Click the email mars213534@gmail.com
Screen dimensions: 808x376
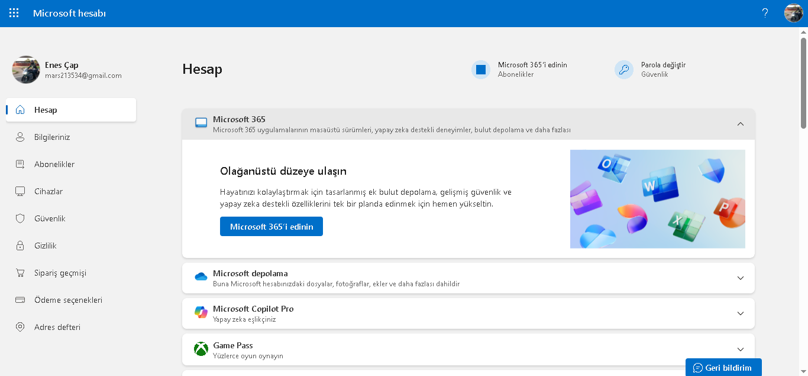pos(83,76)
